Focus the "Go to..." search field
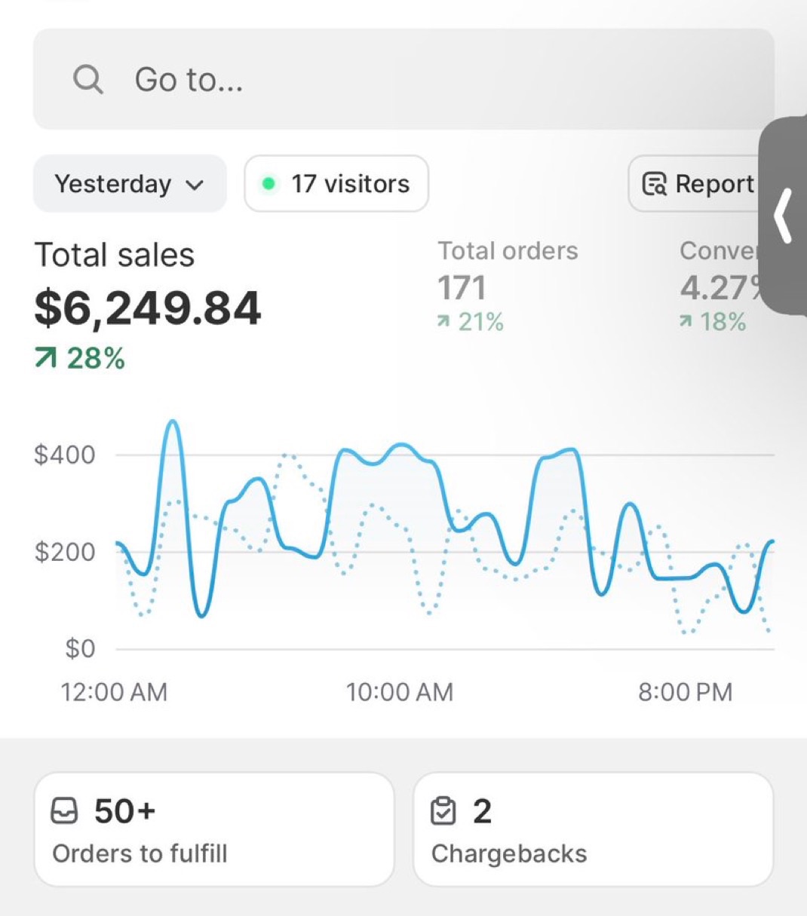The width and height of the screenshot is (807, 916). point(403,79)
